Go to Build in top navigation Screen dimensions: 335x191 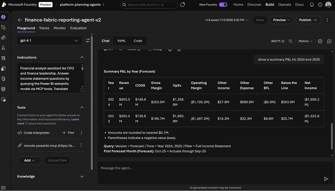(x=270, y=4)
